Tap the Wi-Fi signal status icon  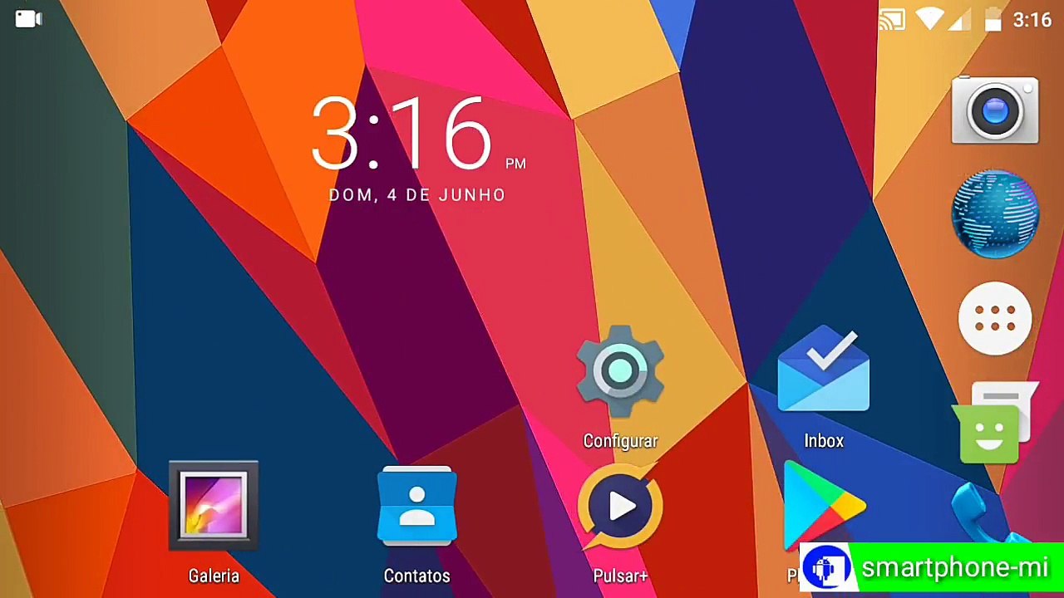click(929, 19)
